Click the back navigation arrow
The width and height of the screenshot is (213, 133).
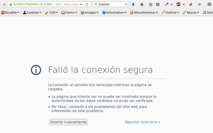click(4, 5)
